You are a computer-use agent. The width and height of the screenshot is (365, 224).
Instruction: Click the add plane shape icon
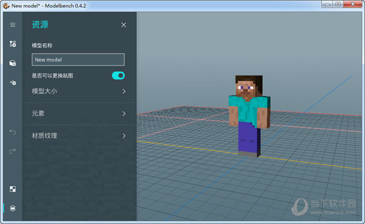click(13, 82)
